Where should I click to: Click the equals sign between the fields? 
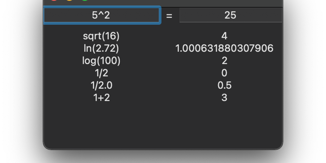pos(169,16)
